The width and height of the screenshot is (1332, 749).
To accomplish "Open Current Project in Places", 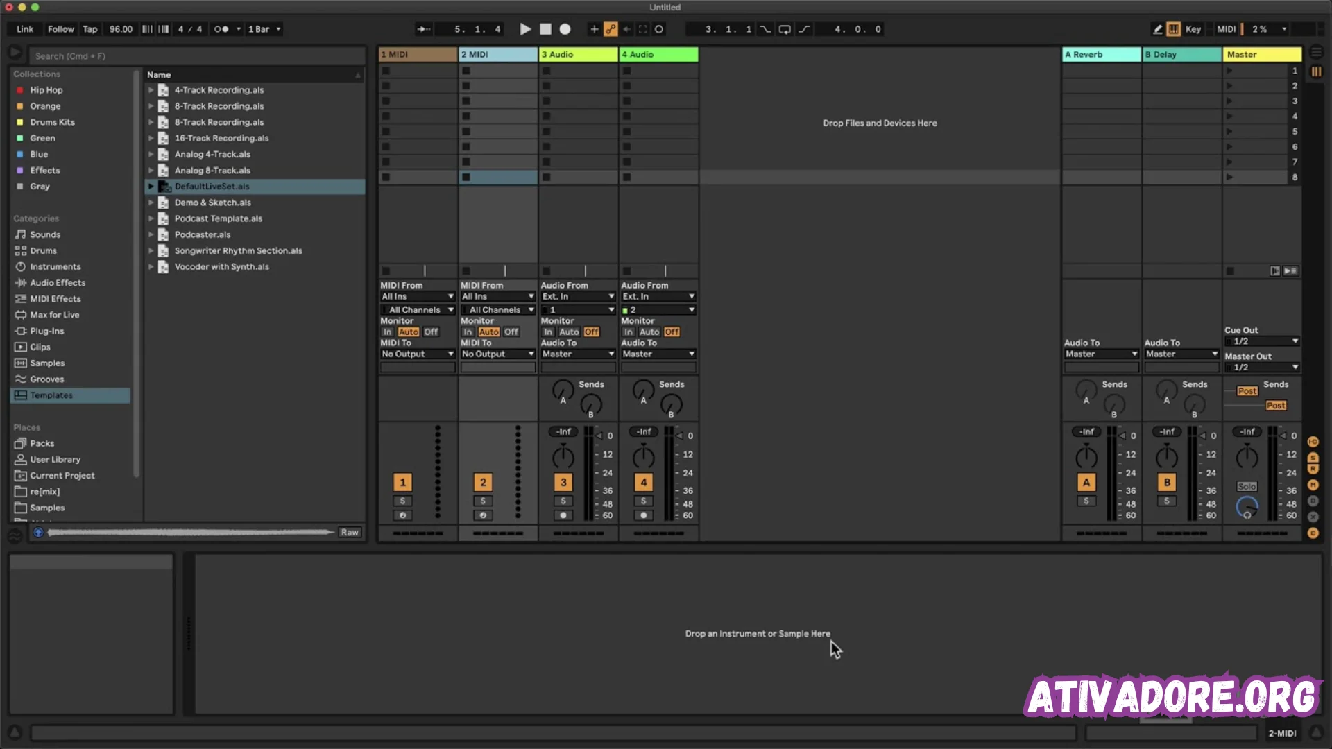I will coord(62,476).
